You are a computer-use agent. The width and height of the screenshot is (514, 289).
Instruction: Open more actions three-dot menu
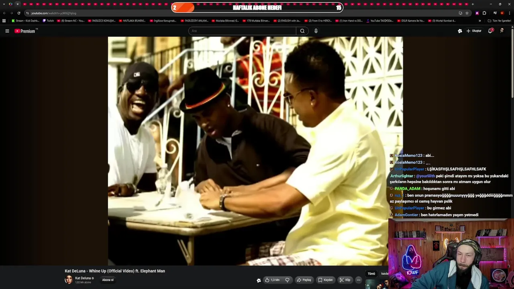click(x=359, y=280)
